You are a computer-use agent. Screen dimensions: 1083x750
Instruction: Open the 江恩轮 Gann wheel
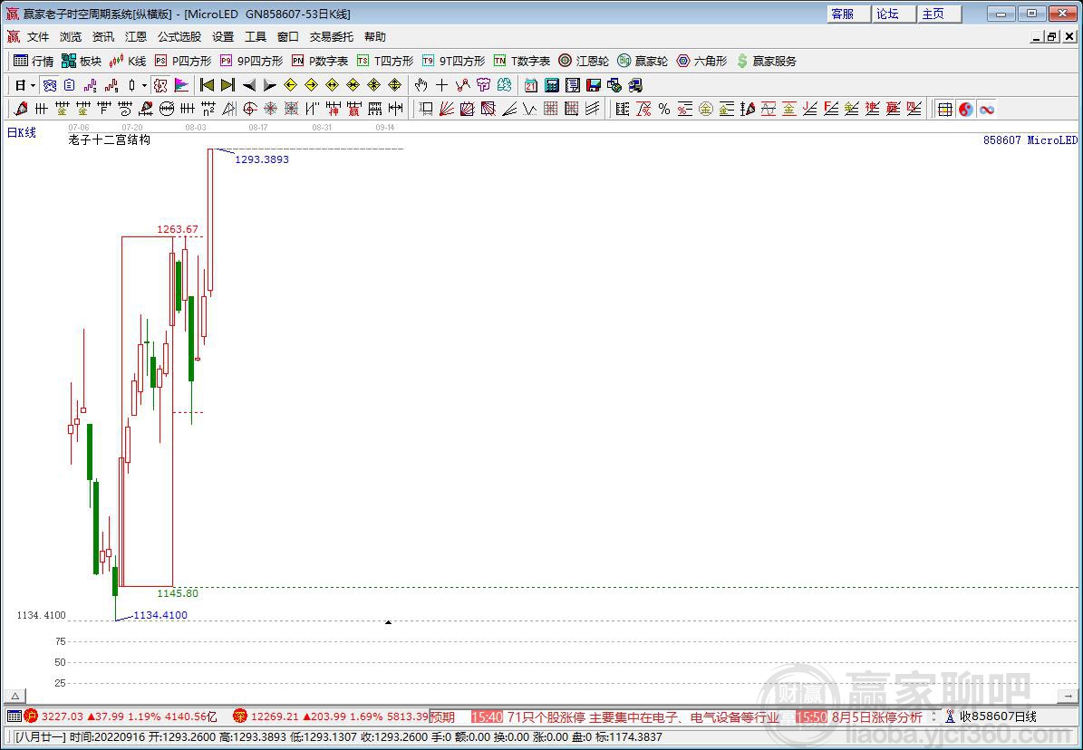pyautogui.click(x=584, y=61)
